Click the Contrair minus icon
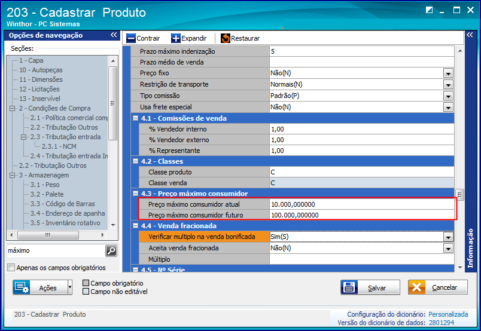481x331 pixels. point(131,38)
